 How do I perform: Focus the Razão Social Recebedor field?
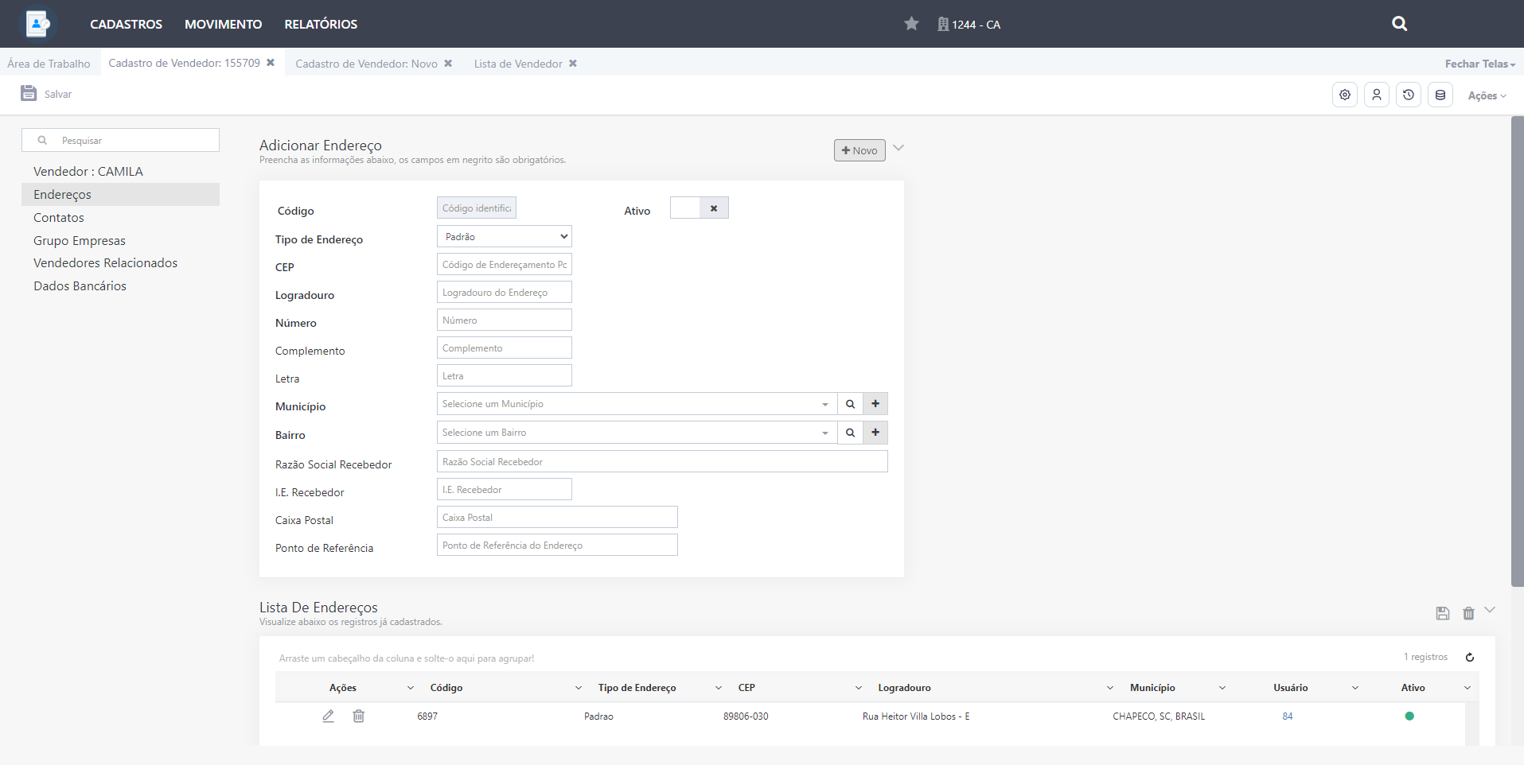(x=662, y=462)
